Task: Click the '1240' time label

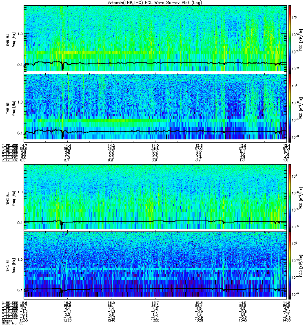Action: (111, 320)
